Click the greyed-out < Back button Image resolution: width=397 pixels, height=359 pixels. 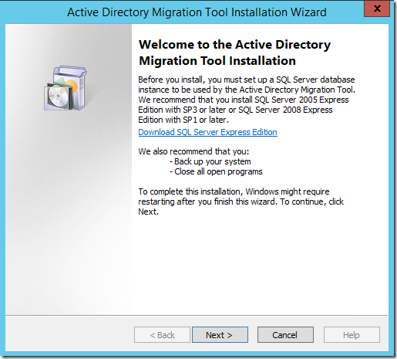162,335
